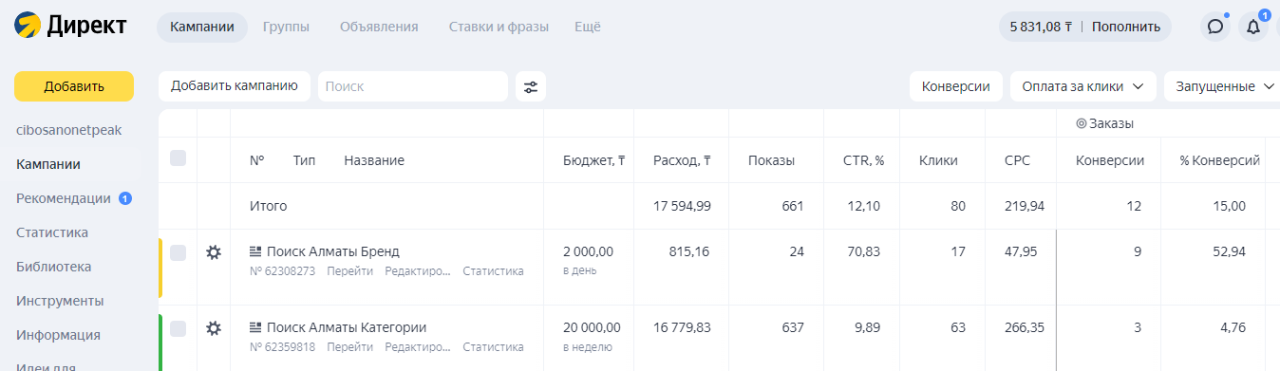Open the search filter settings icon
The width and height of the screenshot is (1280, 371).
coord(531,86)
